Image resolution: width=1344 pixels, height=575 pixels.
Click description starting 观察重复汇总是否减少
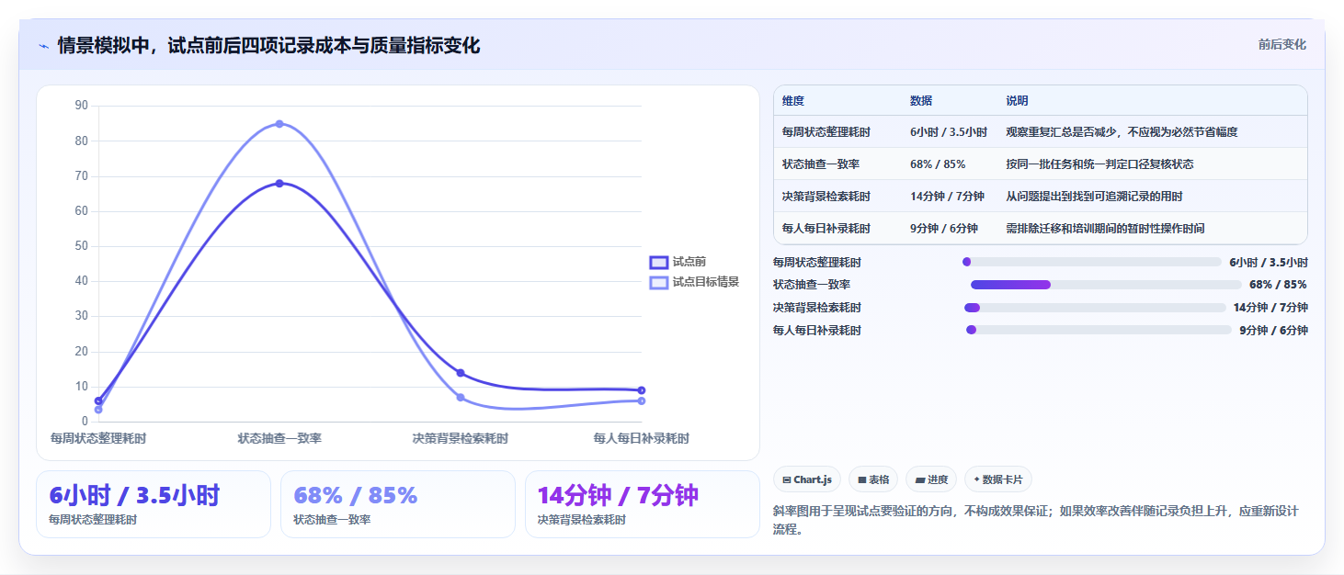click(x=1122, y=132)
